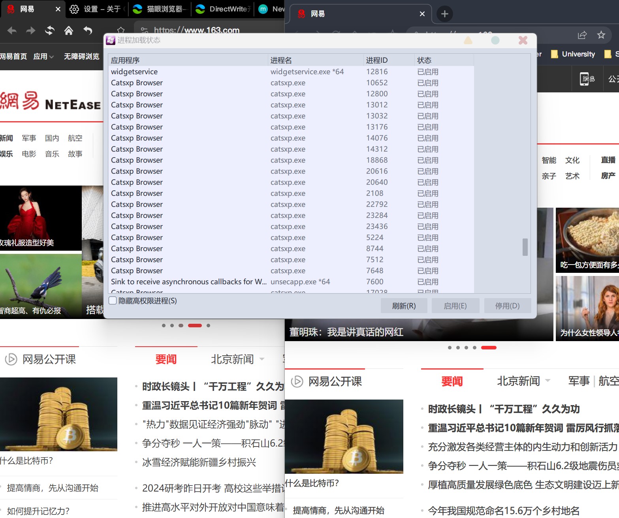This screenshot has width=619, height=518.
Task: Click bitcoin image on right page
Action: pyautogui.click(x=344, y=436)
